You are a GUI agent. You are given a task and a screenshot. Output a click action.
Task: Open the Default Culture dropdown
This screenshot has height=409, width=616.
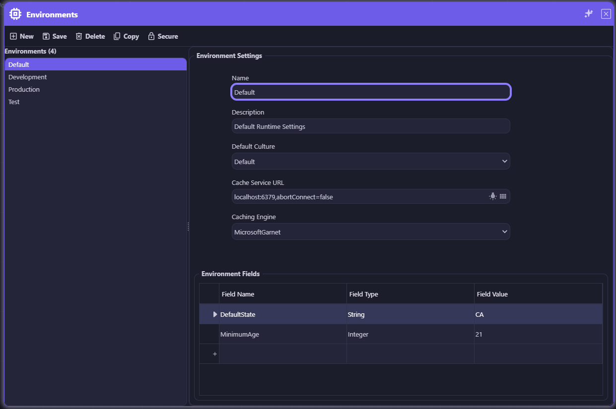(371, 161)
